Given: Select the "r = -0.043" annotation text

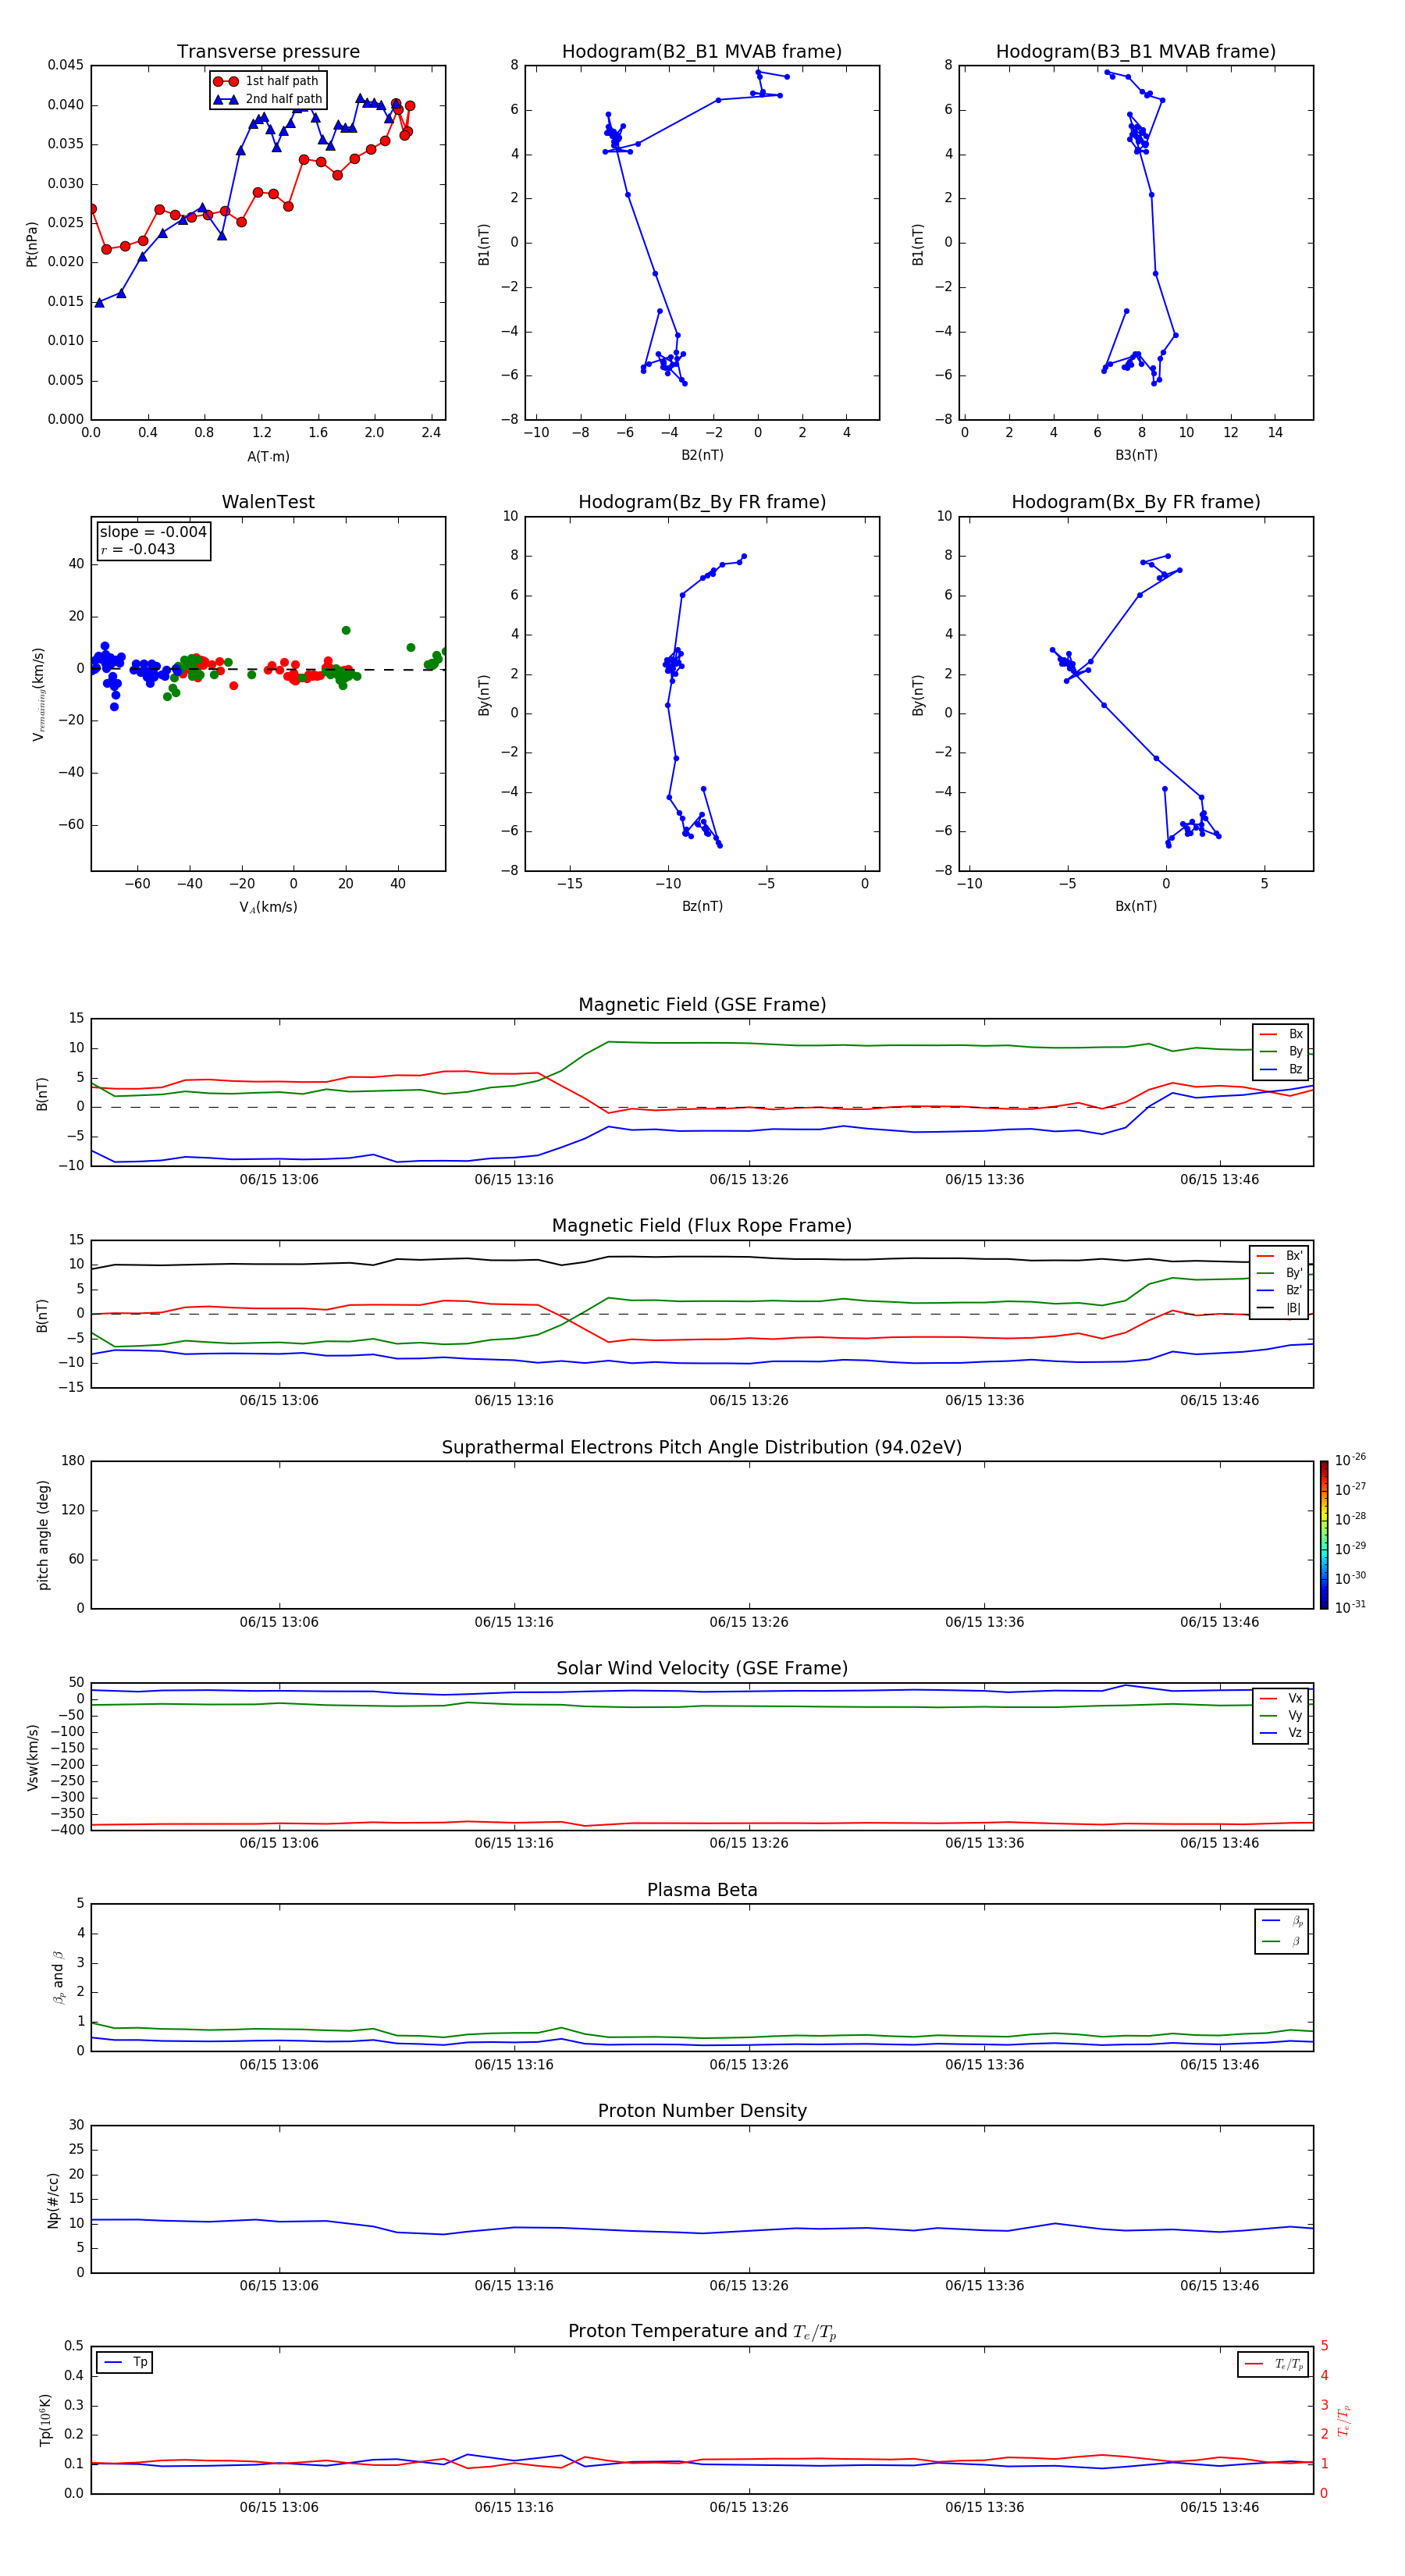Looking at the screenshot, I should [x=138, y=549].
